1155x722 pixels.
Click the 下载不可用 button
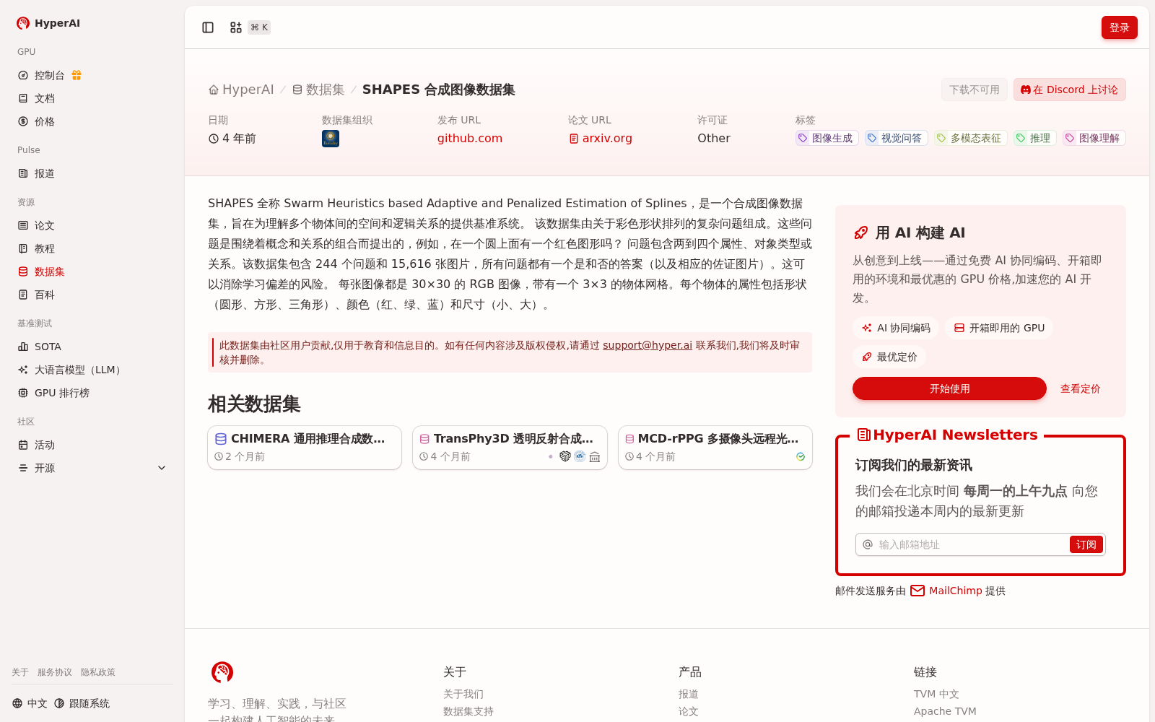pyautogui.click(x=975, y=90)
